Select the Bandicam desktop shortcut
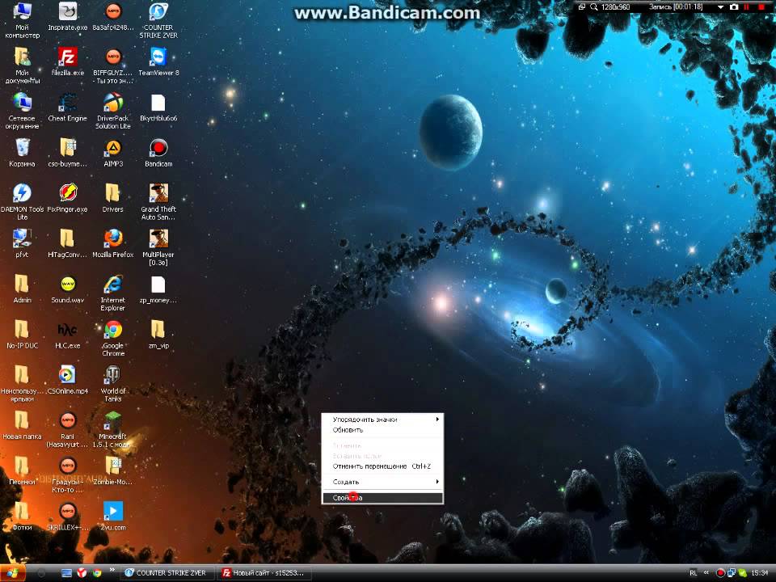Viewport: 776px width, 582px height. coord(158,153)
